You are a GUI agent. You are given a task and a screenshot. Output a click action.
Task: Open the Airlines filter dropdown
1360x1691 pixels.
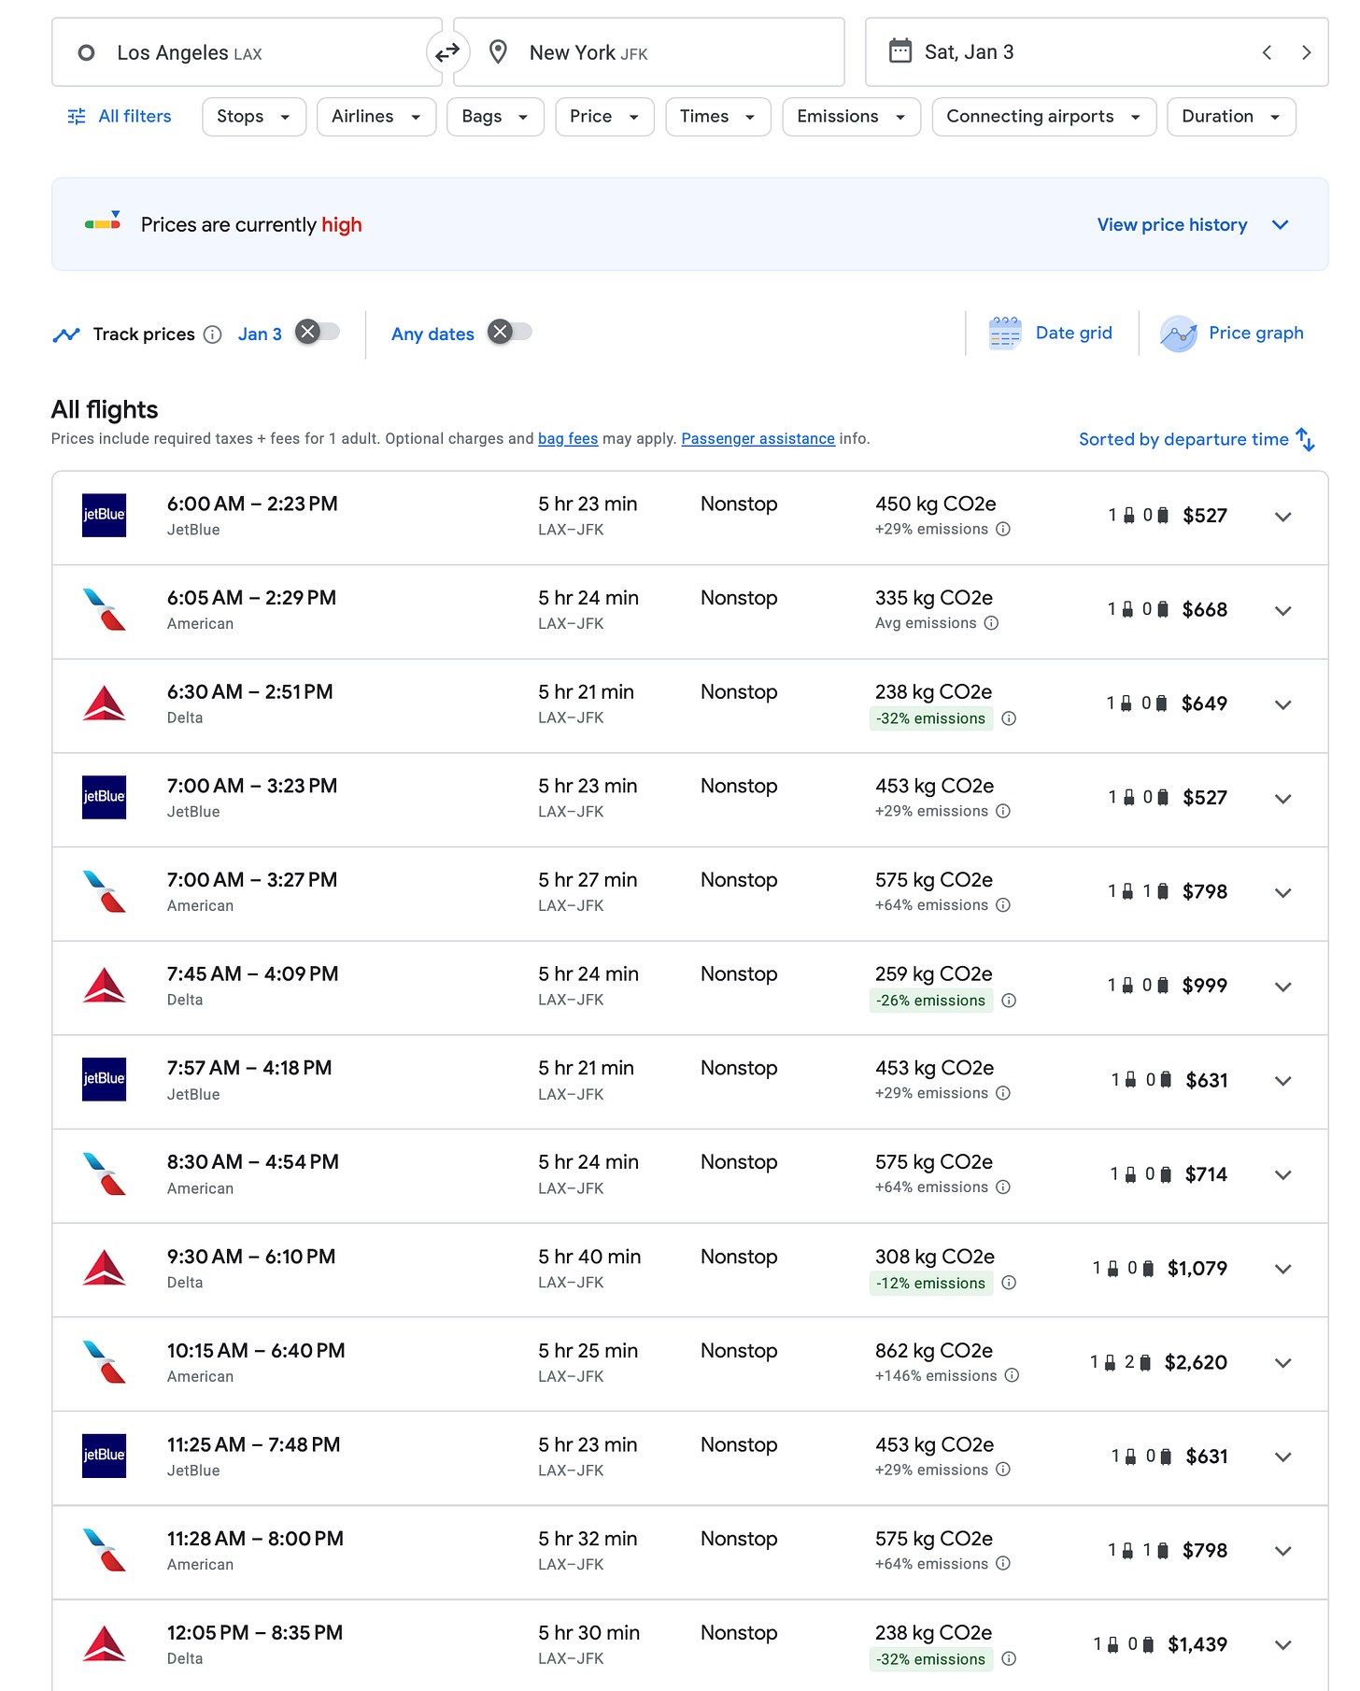click(x=375, y=117)
